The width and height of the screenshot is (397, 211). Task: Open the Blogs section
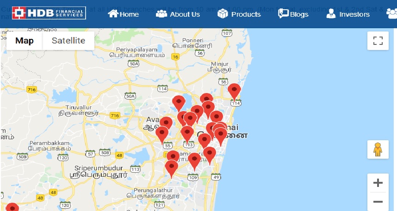(x=293, y=14)
